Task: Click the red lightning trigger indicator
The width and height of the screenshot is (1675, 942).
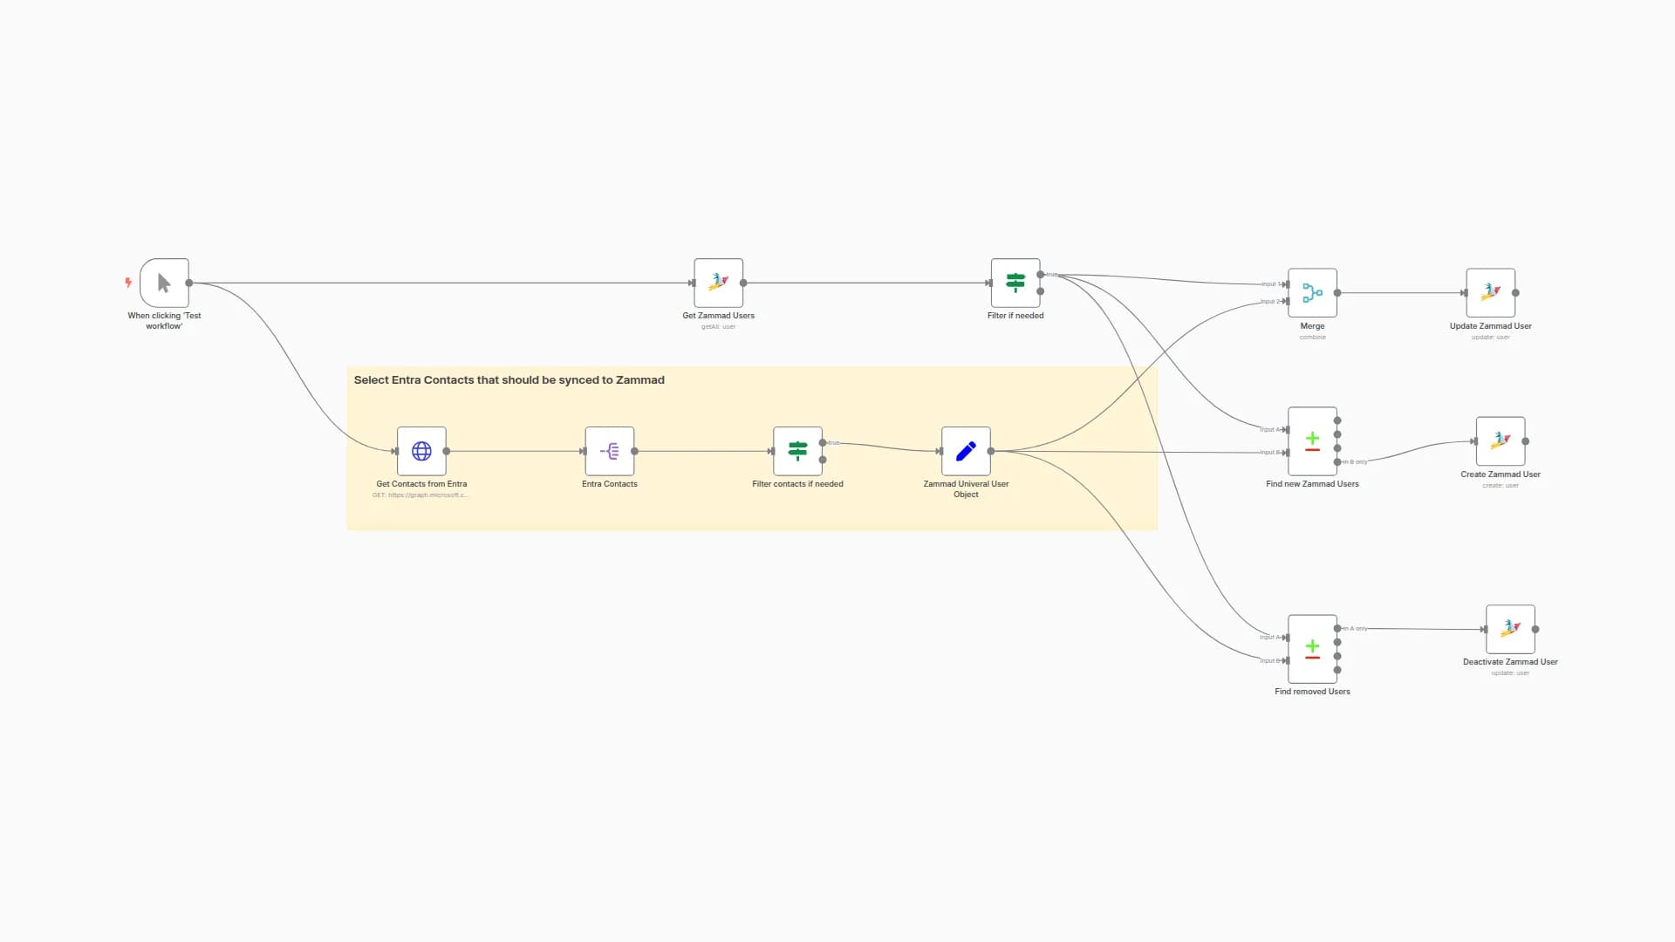Action: [128, 283]
